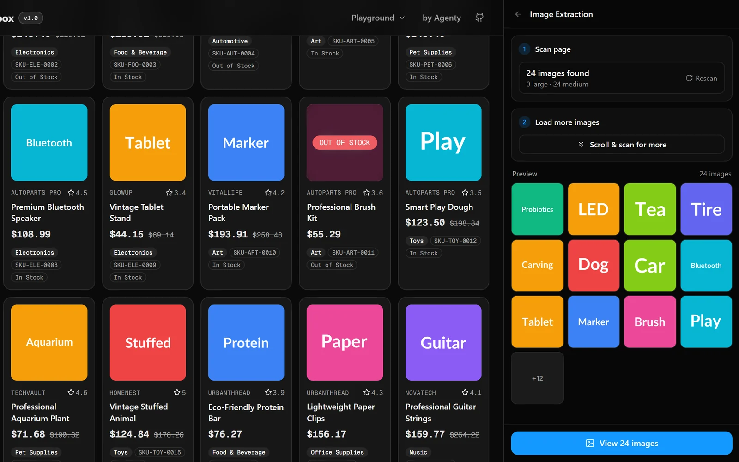Select the Tire preview thumbnail
The image size is (739, 462).
[706, 209]
